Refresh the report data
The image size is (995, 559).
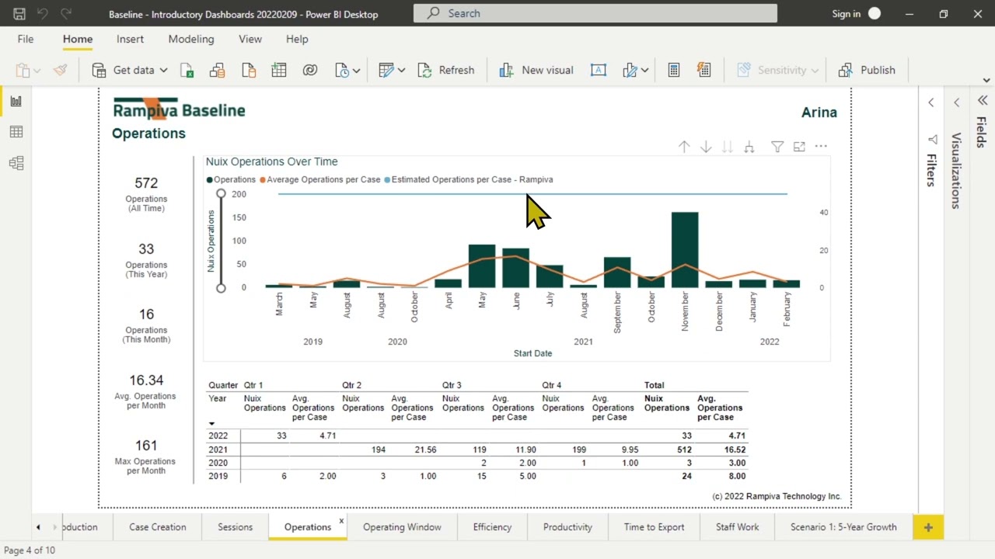(x=446, y=70)
